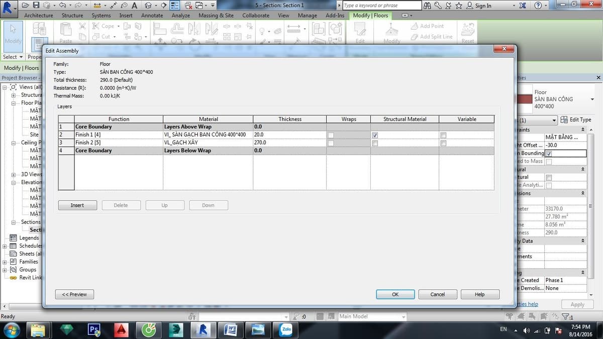Expand the Schedules tree node
The height and width of the screenshot is (339, 603).
click(x=5, y=246)
